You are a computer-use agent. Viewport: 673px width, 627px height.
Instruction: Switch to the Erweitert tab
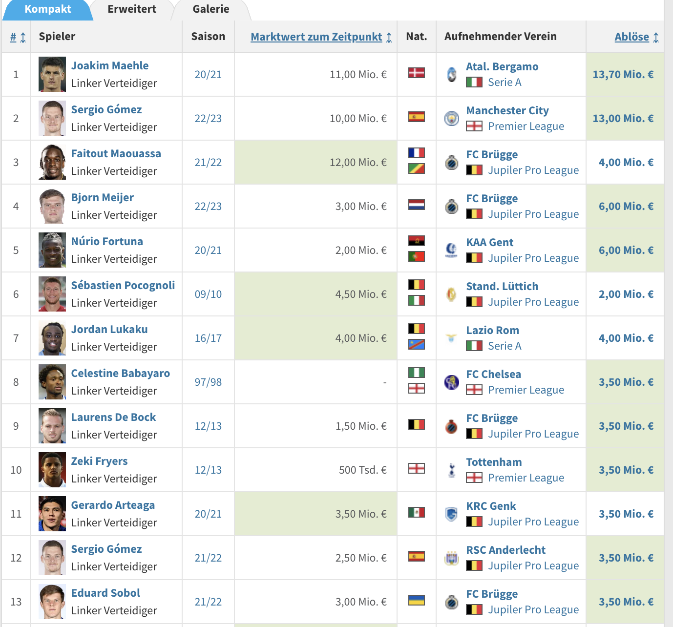(x=132, y=9)
